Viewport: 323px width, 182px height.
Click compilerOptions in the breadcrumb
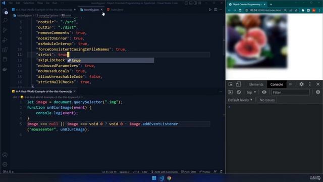tap(48, 16)
